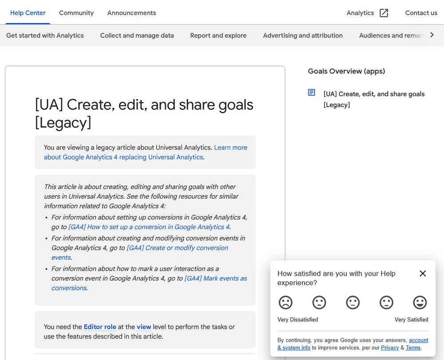Click Contact us in header

[421, 13]
